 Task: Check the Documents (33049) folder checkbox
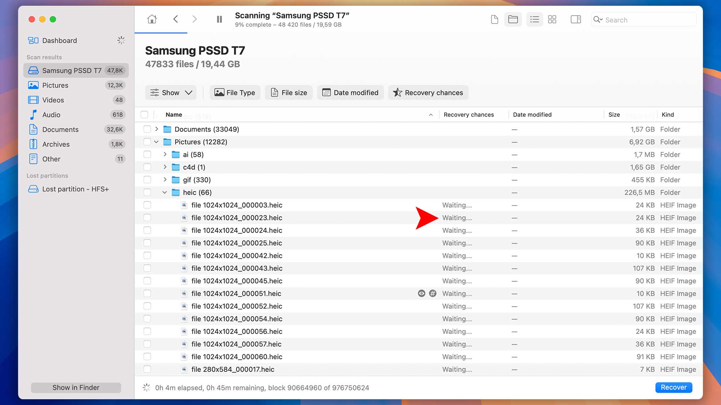click(x=147, y=129)
